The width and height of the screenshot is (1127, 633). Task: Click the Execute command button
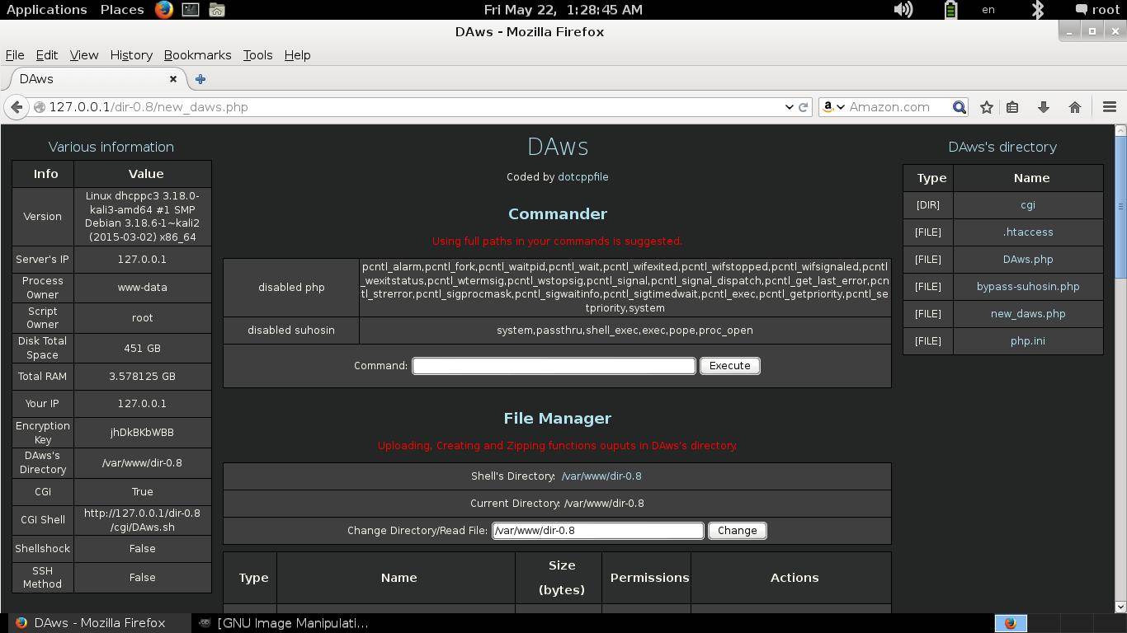pyautogui.click(x=729, y=365)
